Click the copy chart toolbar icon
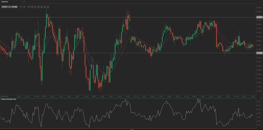Image resolution: width=263 pixels, height=130 pixels. tap(42, 7)
